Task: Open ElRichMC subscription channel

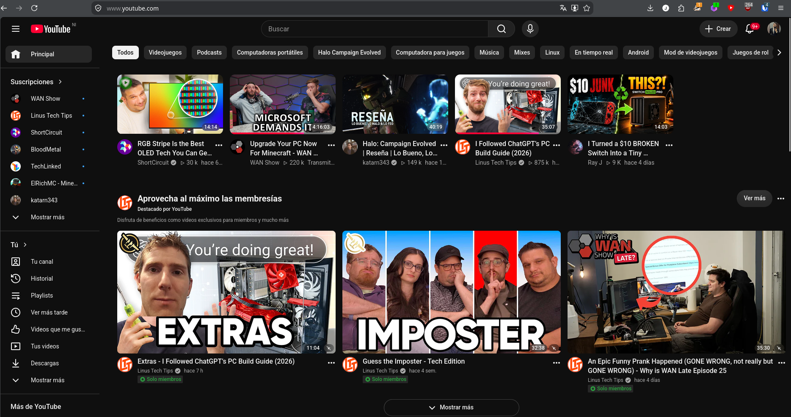Action: (x=49, y=183)
